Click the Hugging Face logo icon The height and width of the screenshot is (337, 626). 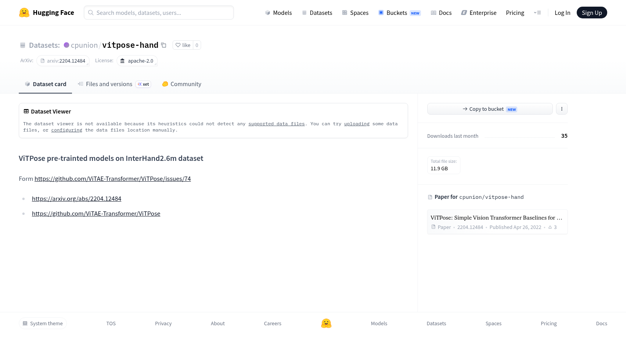(x=24, y=13)
